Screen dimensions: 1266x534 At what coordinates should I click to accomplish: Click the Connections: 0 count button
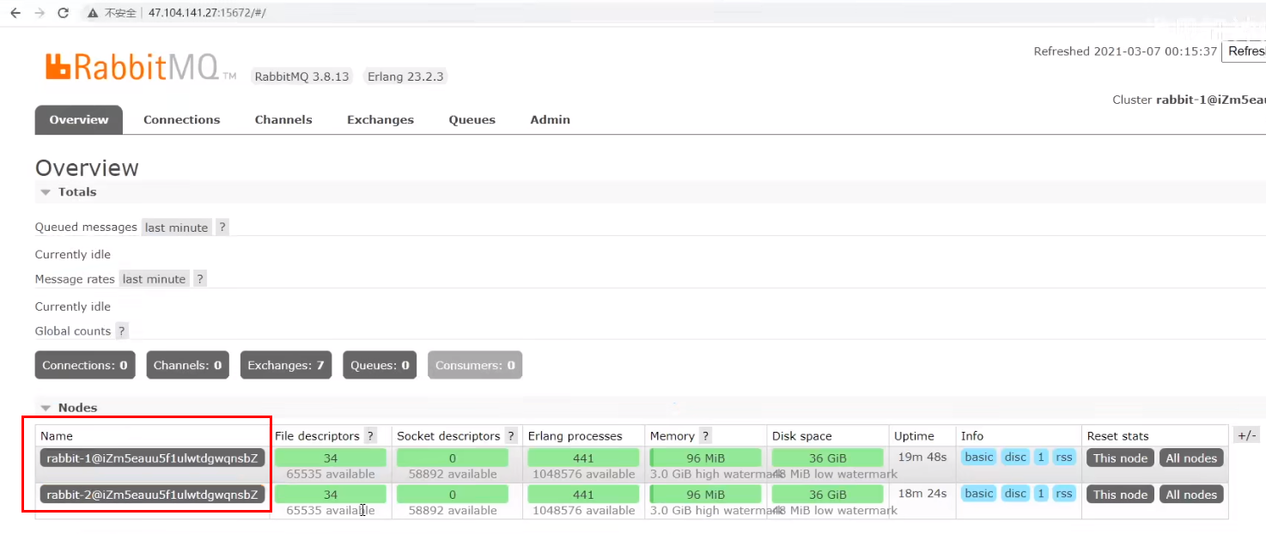point(85,365)
